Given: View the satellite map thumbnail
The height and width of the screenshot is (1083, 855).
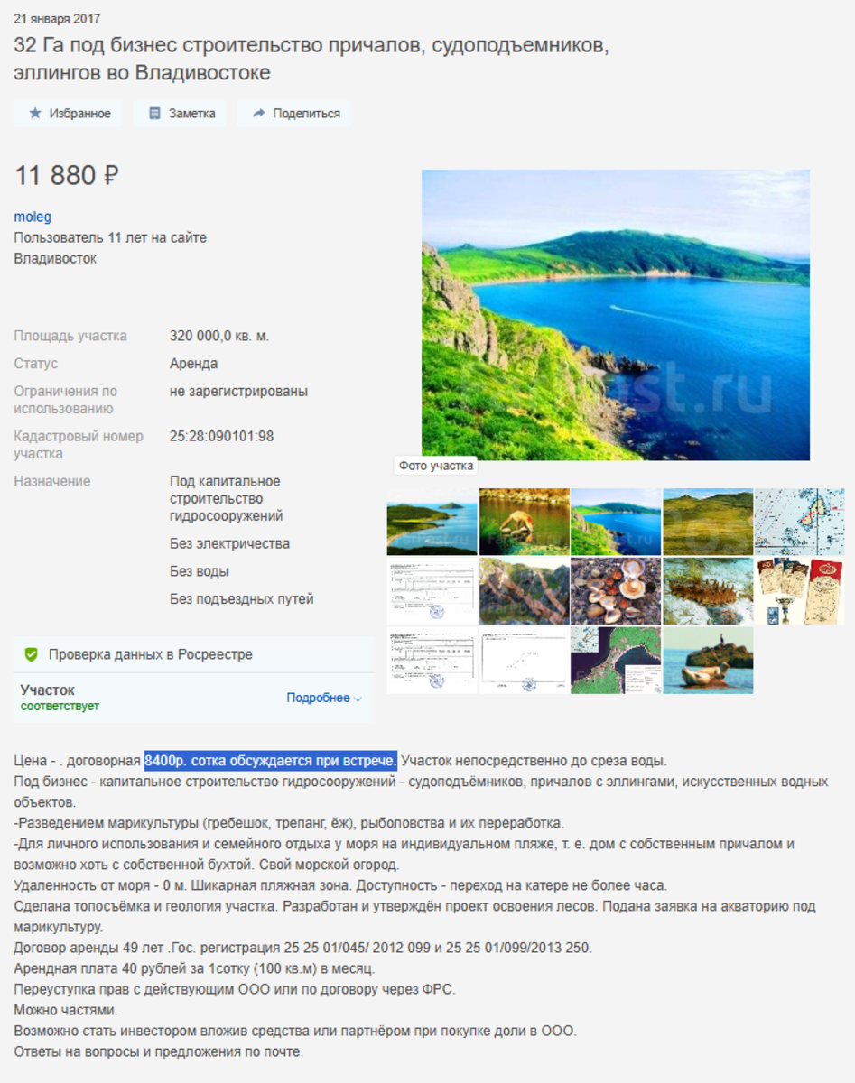Looking at the screenshot, I should [x=616, y=660].
